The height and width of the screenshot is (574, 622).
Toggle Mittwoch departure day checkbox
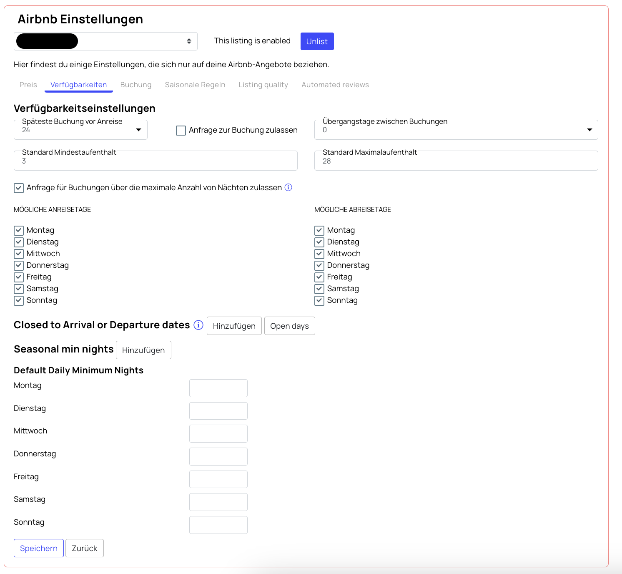click(x=319, y=254)
